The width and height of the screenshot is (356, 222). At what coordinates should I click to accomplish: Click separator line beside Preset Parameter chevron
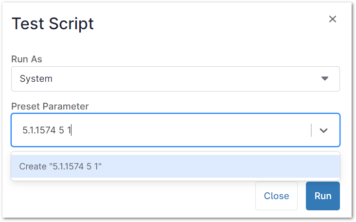pyautogui.click(x=311, y=130)
